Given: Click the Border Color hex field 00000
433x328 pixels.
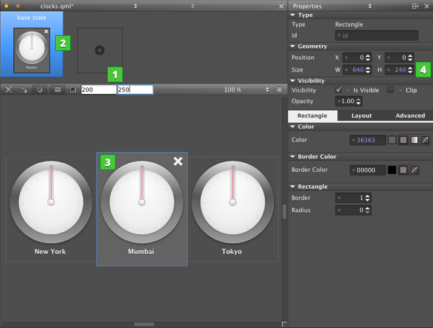Looking at the screenshot, I should [368, 170].
